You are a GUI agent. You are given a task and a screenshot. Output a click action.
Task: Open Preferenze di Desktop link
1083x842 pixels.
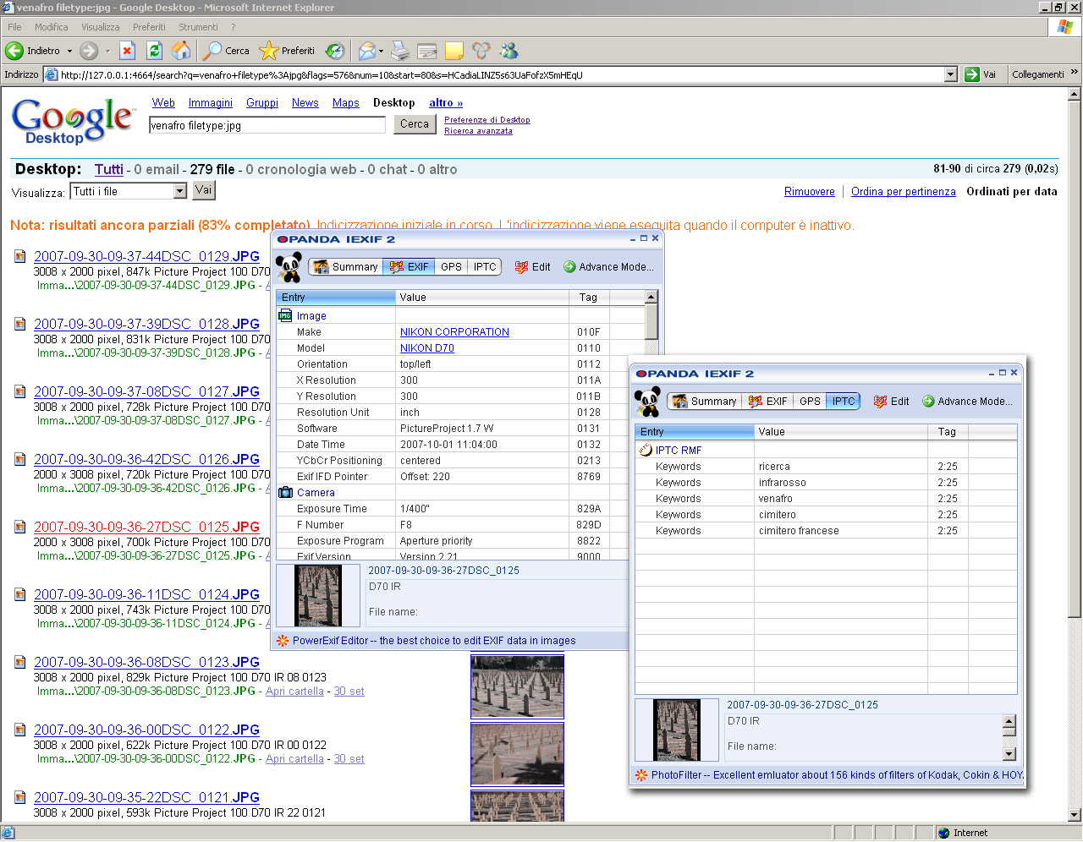pyautogui.click(x=487, y=120)
